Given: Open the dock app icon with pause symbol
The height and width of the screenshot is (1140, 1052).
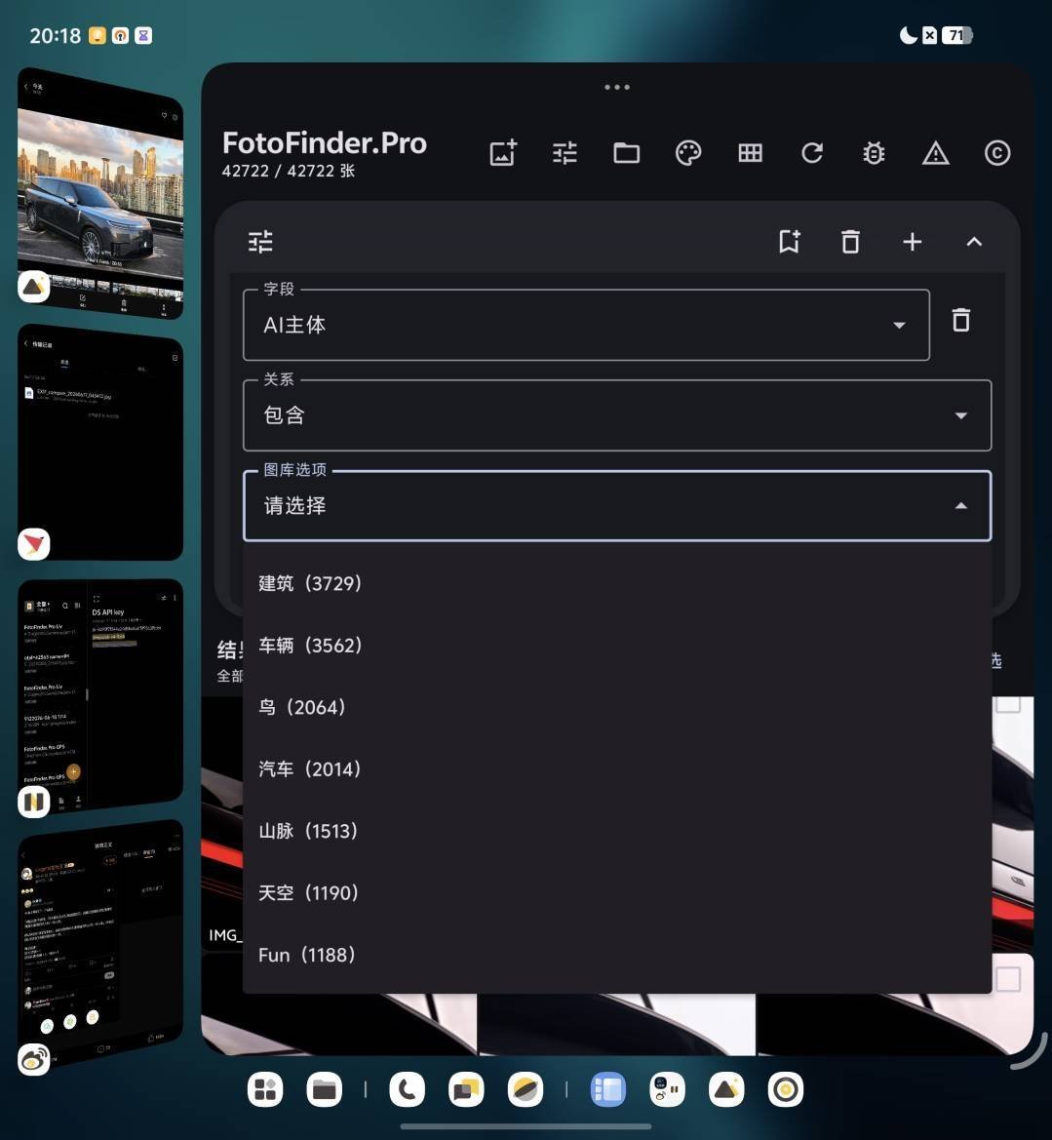Looking at the screenshot, I should pyautogui.click(x=667, y=1090).
